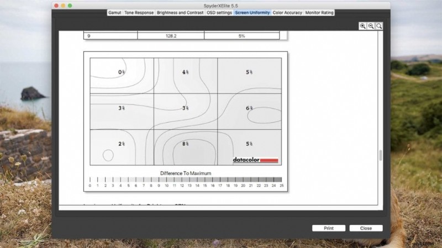The height and width of the screenshot is (248, 442).
Task: Click the Difference To Maximum legend title
Action: click(186, 173)
